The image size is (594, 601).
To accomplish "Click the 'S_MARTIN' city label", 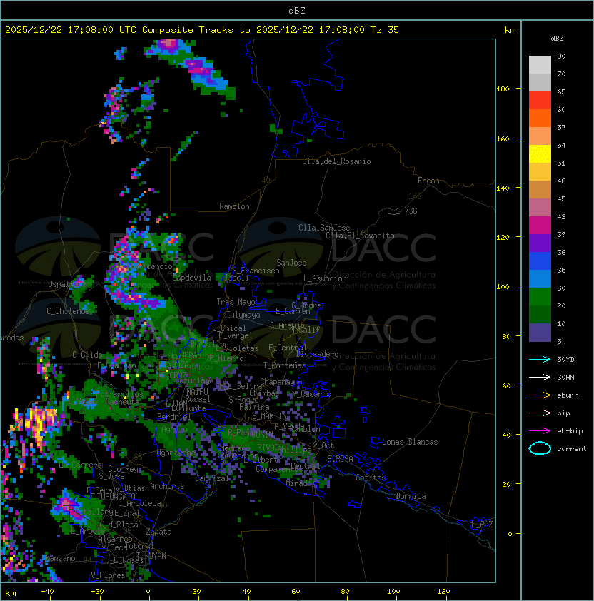I will pos(270,416).
